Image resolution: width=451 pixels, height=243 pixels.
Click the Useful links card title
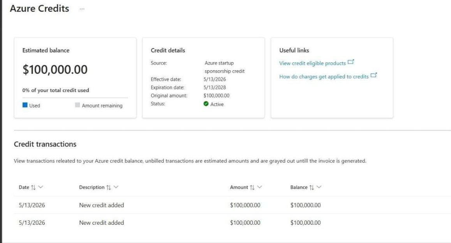[x=294, y=50]
